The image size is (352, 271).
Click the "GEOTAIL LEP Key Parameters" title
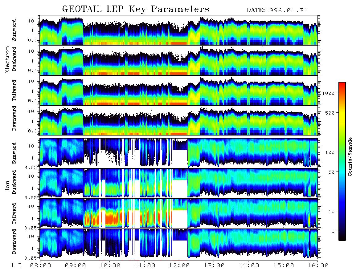coord(136,9)
